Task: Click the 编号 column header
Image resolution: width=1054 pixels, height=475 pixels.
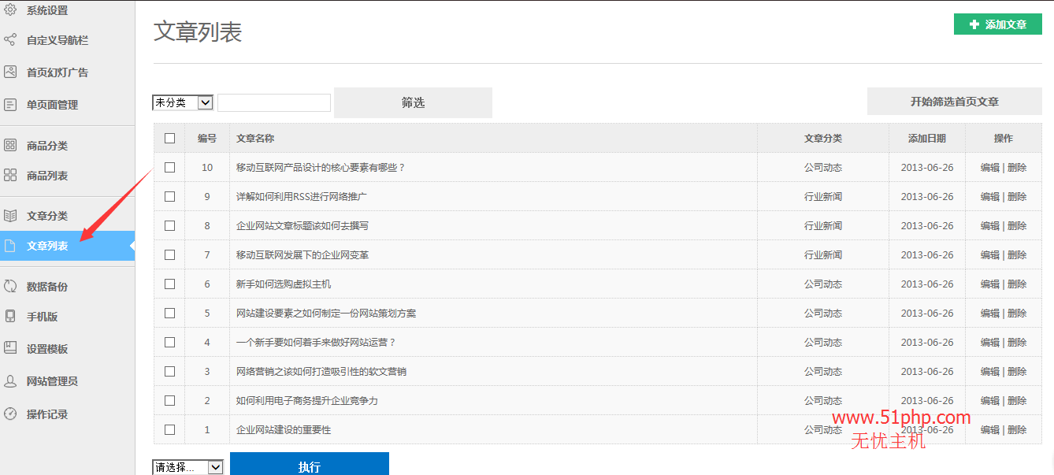Action: coord(207,138)
